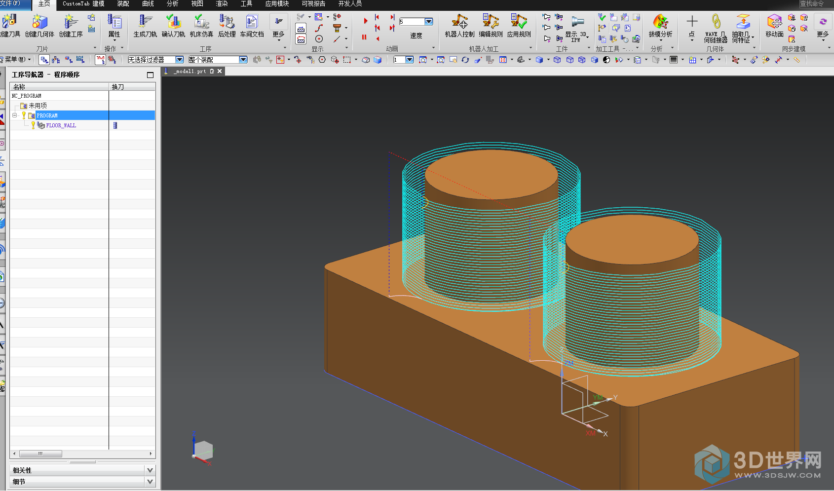
Task: Start 机床仿真 (Machine Simulation)
Action: 201,26
